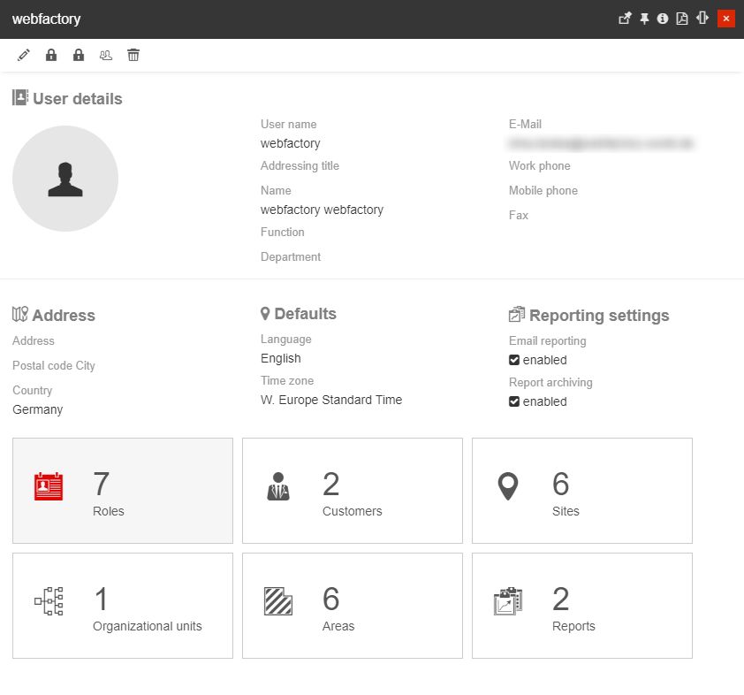Toggle panel width with the resize icon
The width and height of the screenshot is (744, 695).
702,19
